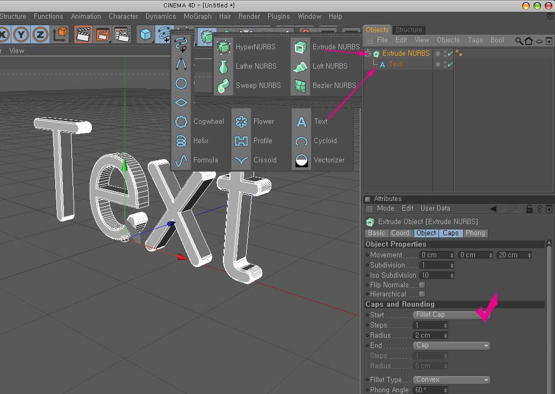
Task: Click the Movement Z stepper arrows
Action: 529,255
